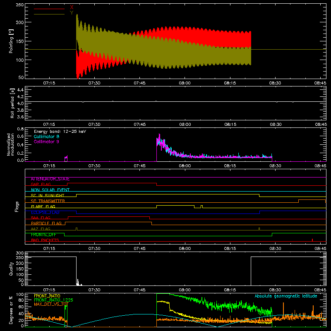The height and width of the screenshot is (331, 331).
Task: Click the small pulse on FLARE_FLAG line
Action: 202,206
